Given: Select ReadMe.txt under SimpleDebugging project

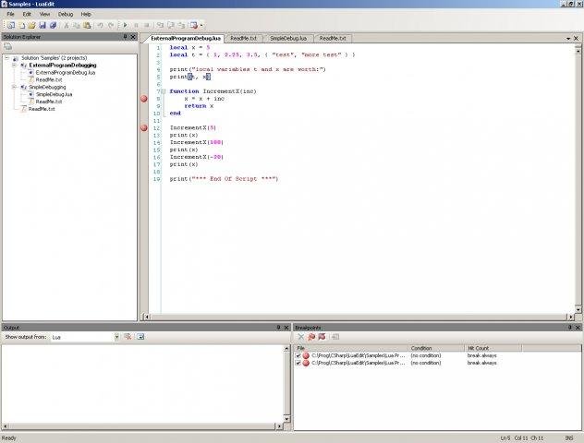Looking at the screenshot, I should [x=49, y=102].
